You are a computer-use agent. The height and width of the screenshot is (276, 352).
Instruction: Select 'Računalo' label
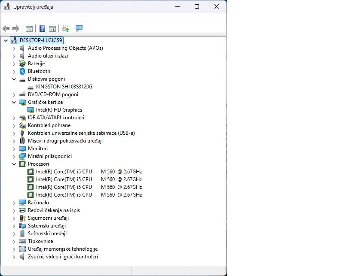(x=38, y=203)
